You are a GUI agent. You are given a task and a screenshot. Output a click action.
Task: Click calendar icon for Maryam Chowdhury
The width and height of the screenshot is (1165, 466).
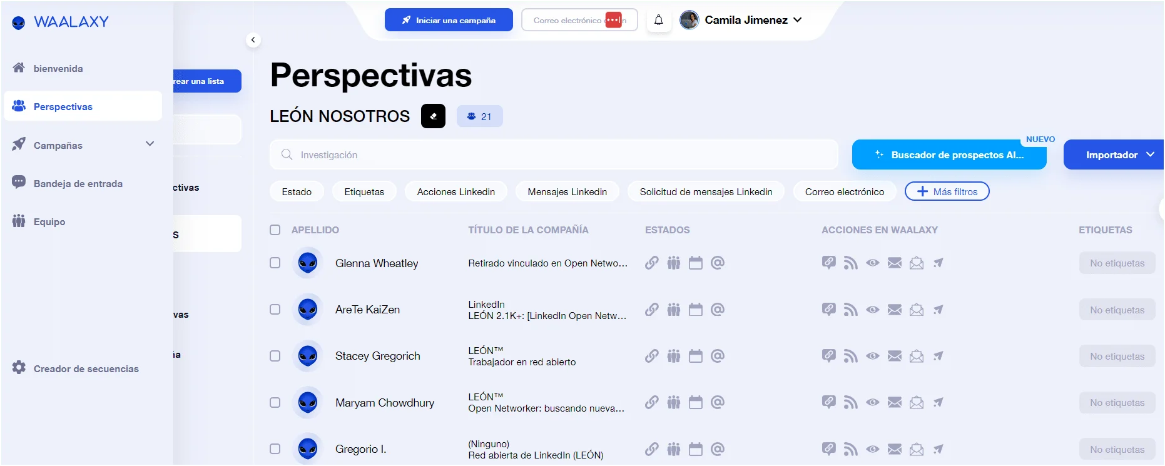pyautogui.click(x=696, y=402)
